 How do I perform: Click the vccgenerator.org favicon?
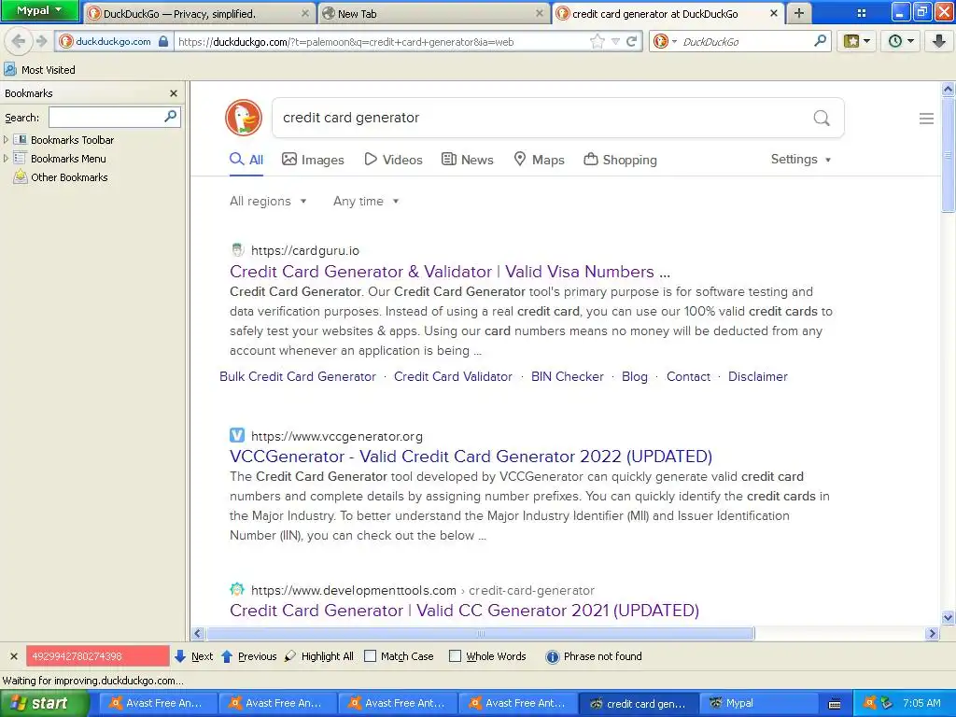tap(237, 435)
